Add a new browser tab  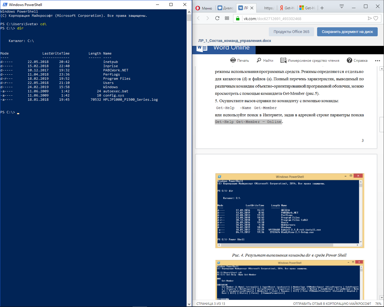click(322, 8)
